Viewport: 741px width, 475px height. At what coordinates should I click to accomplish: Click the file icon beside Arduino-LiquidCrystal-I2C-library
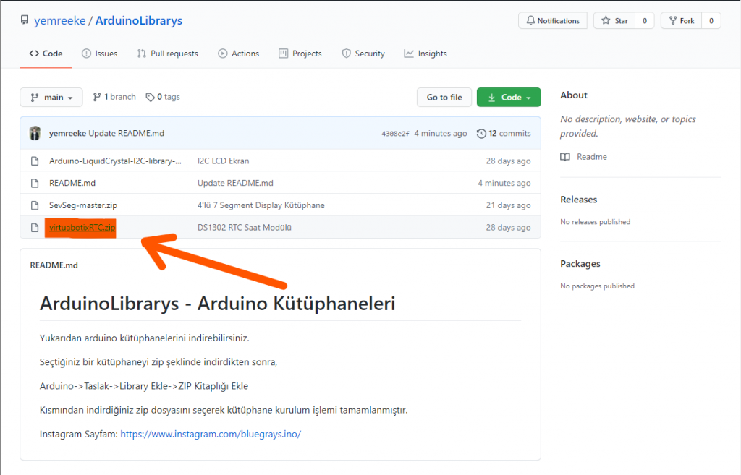click(35, 161)
